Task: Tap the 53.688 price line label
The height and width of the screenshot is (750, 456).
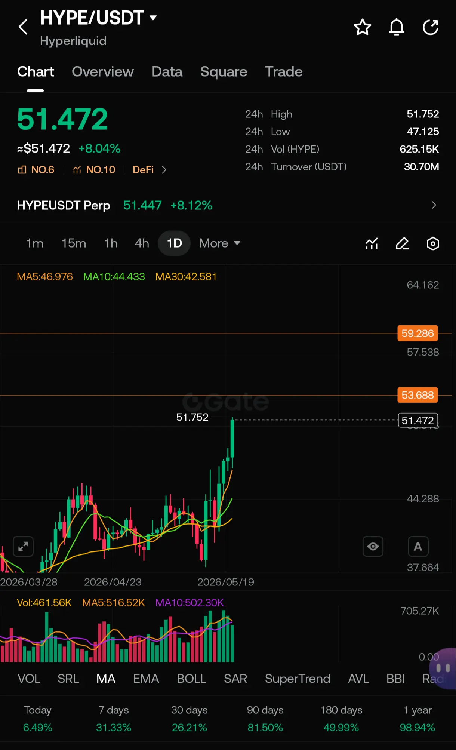Action: (418, 395)
